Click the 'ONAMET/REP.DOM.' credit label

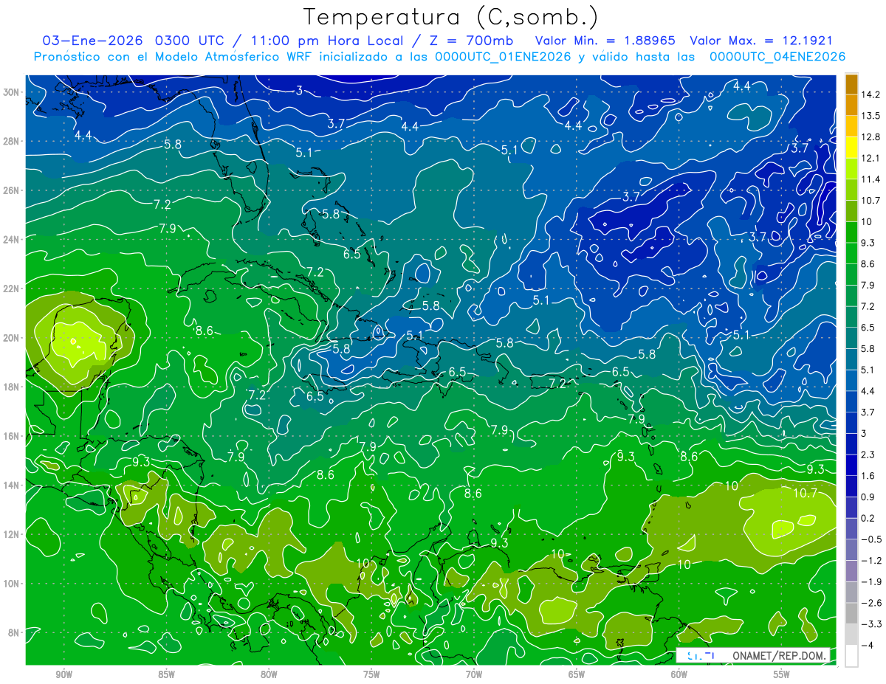[x=780, y=655]
